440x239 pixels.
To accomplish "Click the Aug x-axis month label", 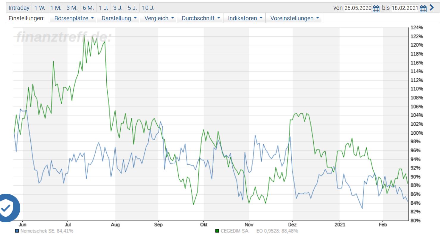I will pos(115,225).
